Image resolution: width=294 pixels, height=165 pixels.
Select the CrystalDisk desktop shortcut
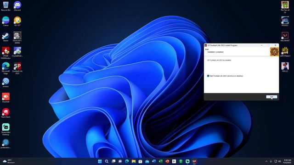pos(17,52)
